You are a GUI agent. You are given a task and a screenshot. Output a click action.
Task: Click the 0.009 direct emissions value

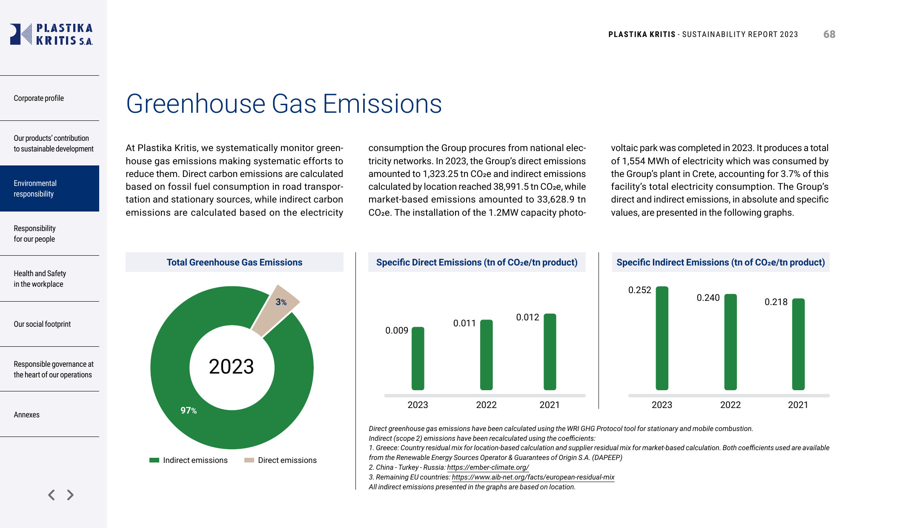coord(397,330)
